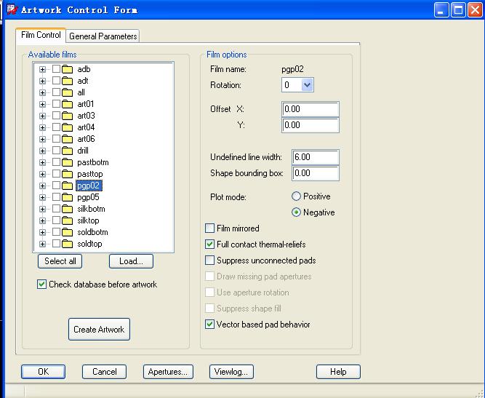
Task: Click the Offset Y input field
Action: tap(310, 125)
